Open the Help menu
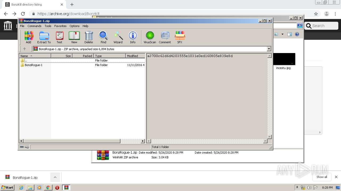341x191 pixels. click(x=85, y=26)
